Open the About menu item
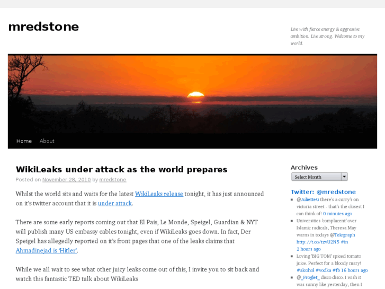 [47, 141]
